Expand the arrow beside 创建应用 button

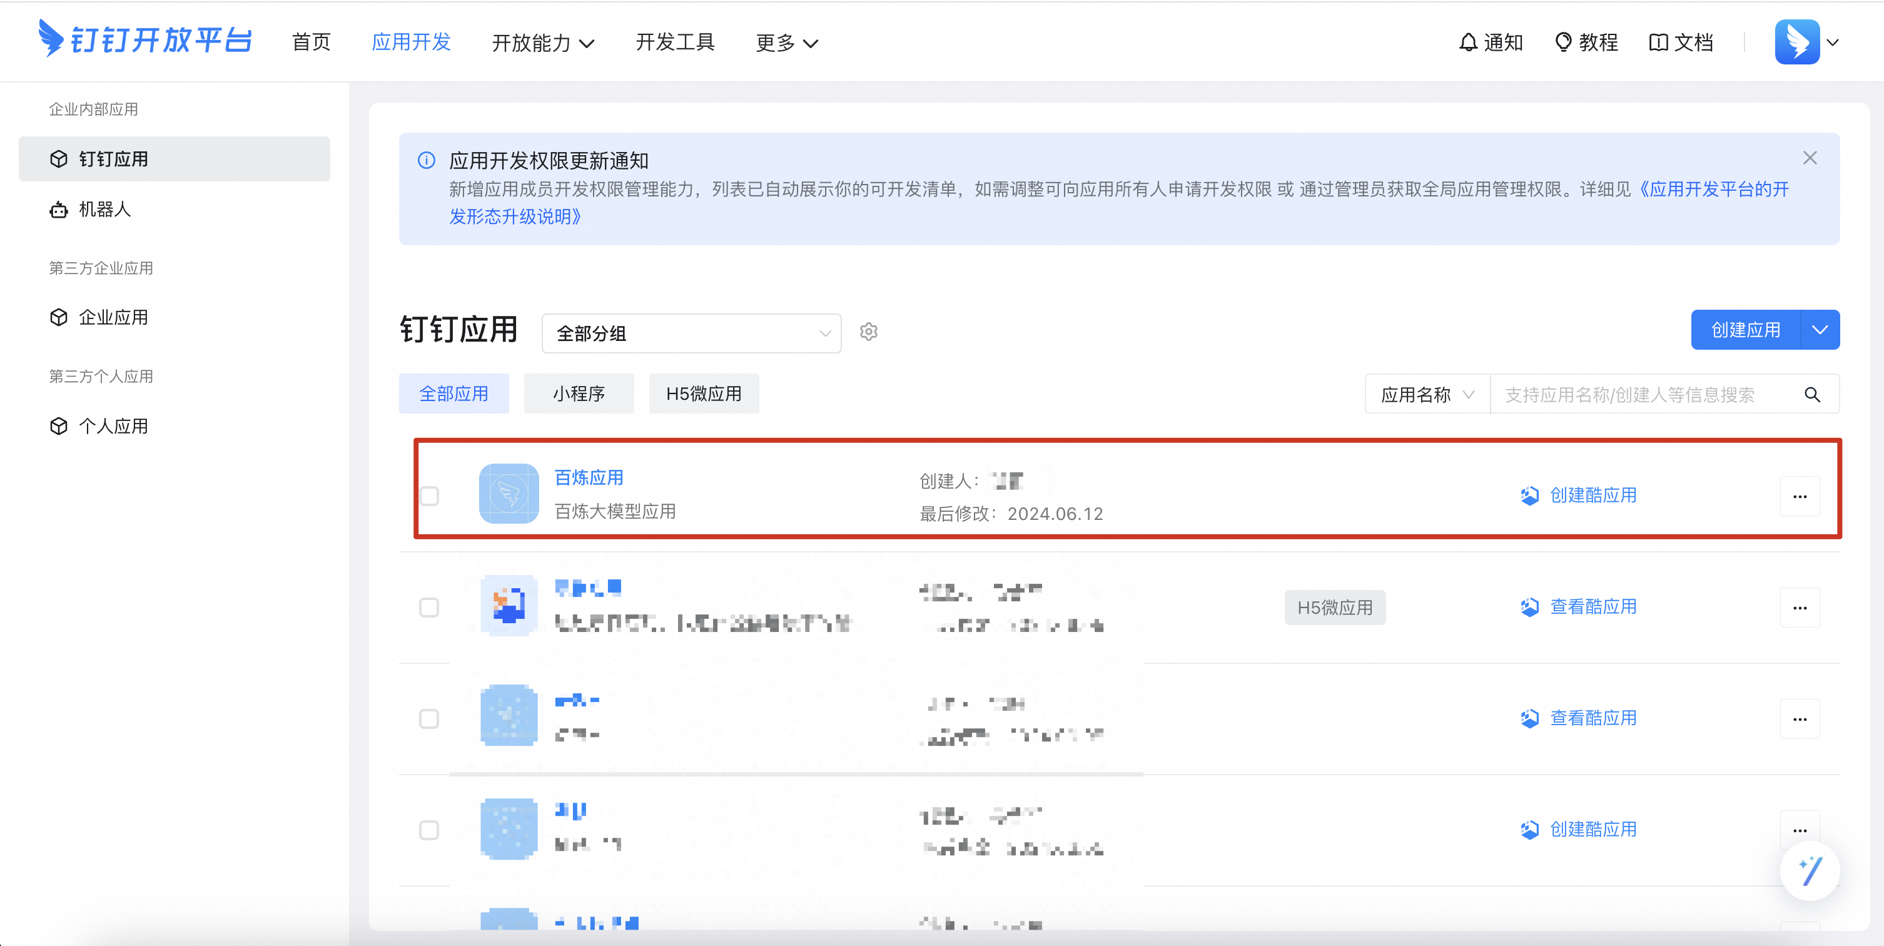(x=1820, y=330)
